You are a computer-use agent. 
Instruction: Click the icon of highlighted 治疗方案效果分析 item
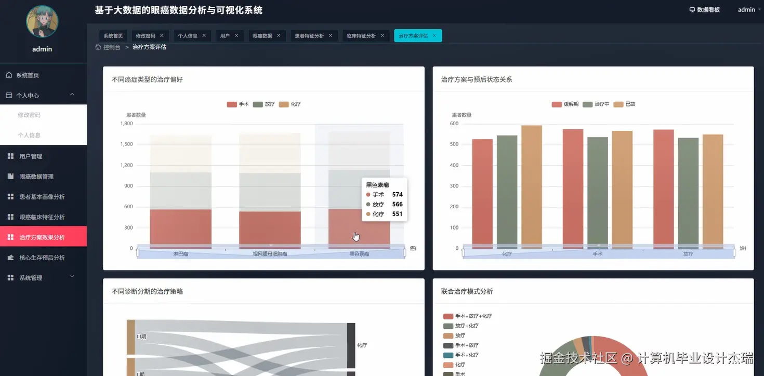10,237
